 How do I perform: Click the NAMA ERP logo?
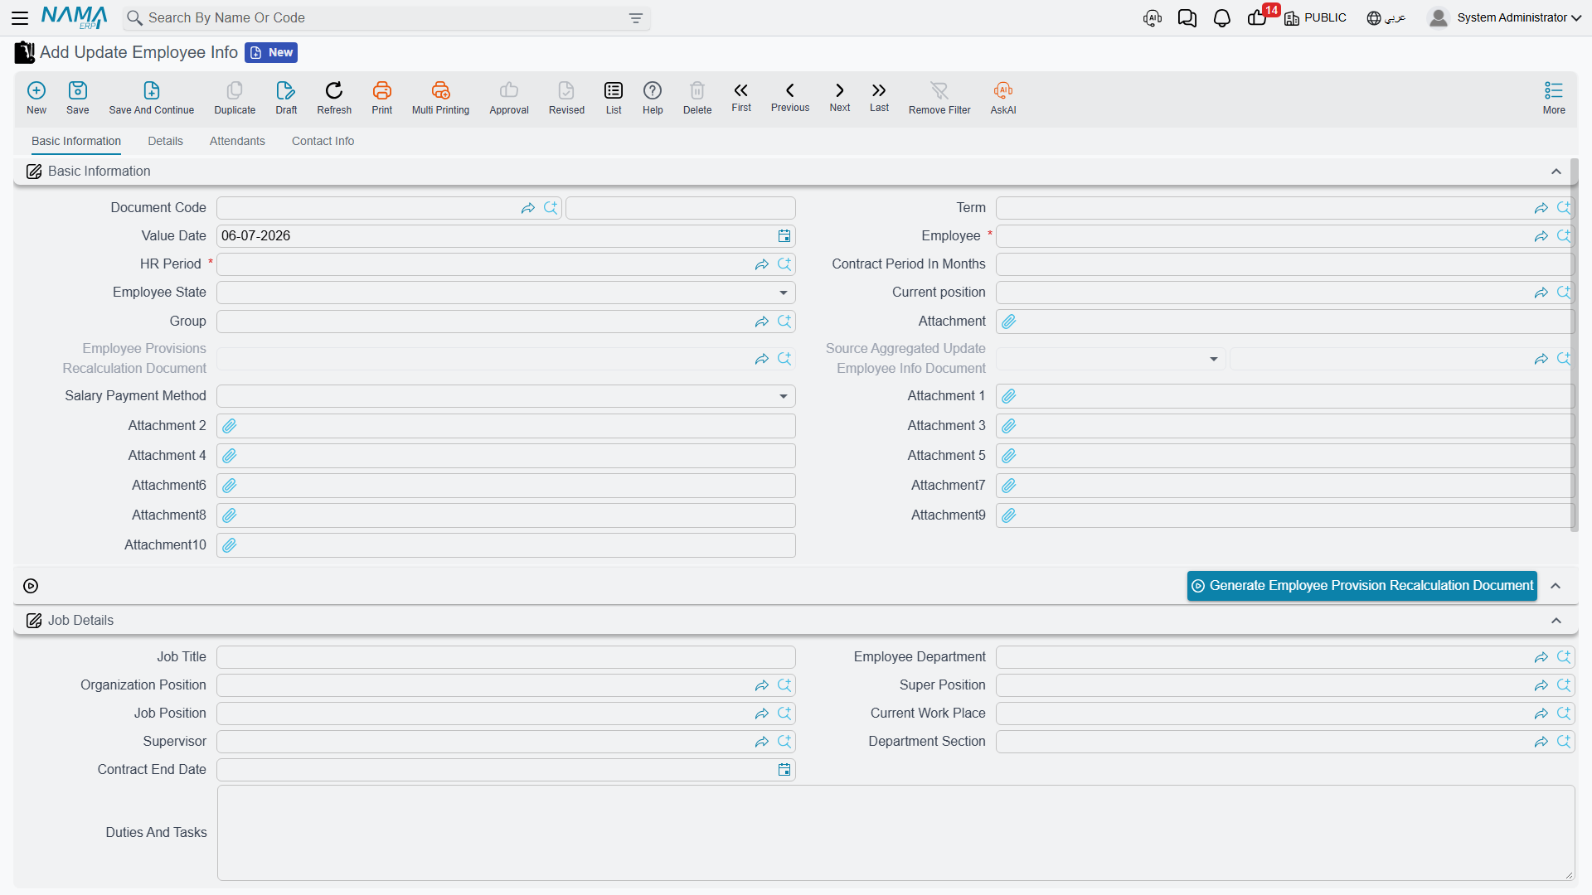75,17
